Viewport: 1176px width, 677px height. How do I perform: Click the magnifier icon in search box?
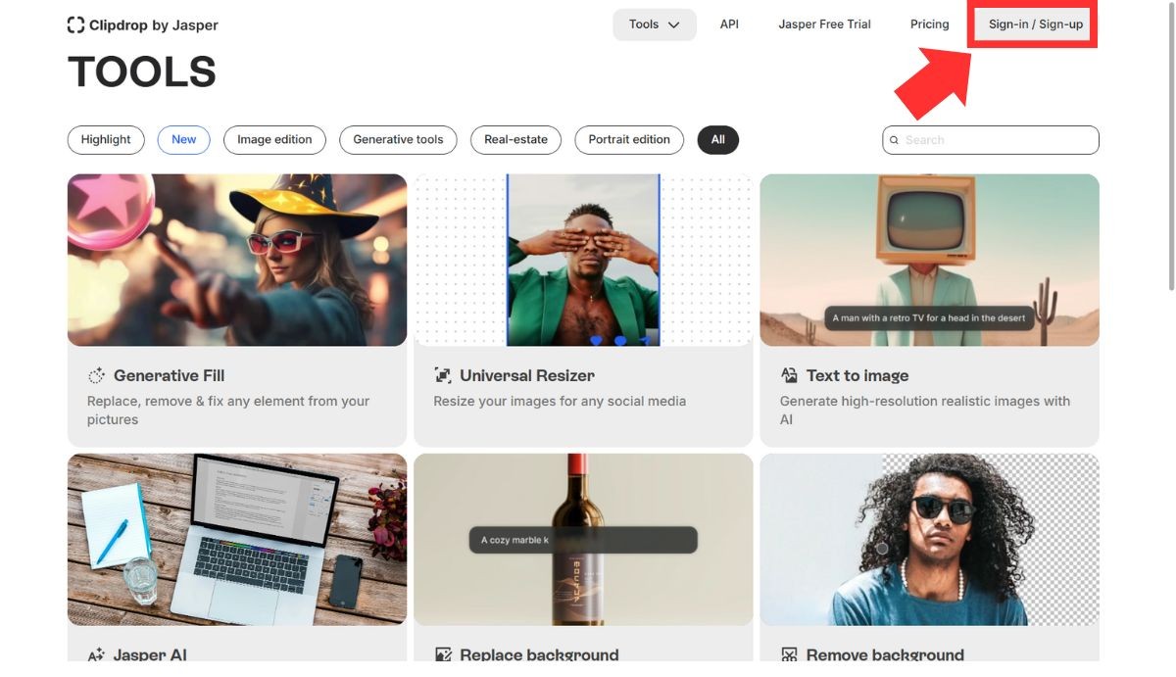(x=894, y=140)
